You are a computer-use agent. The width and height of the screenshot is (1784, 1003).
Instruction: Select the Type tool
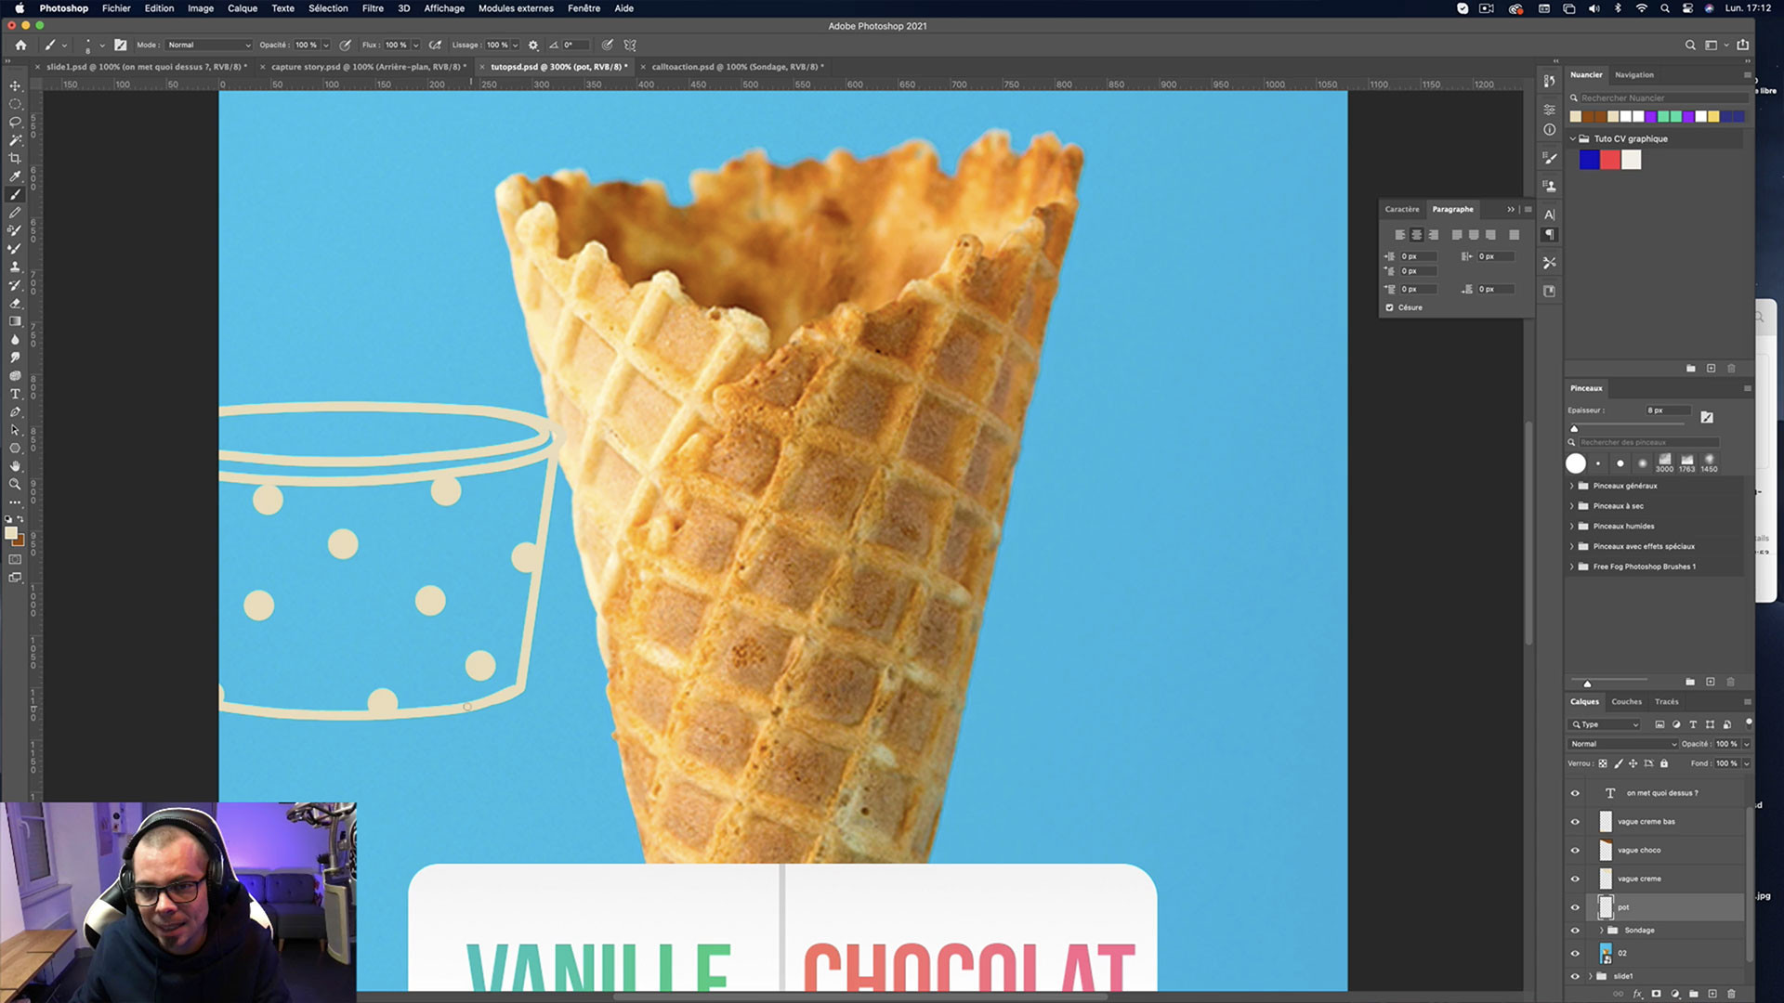pyautogui.click(x=15, y=394)
